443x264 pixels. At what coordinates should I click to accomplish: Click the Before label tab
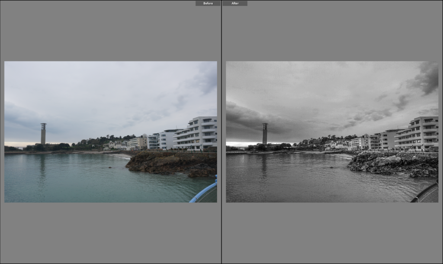tap(208, 3)
